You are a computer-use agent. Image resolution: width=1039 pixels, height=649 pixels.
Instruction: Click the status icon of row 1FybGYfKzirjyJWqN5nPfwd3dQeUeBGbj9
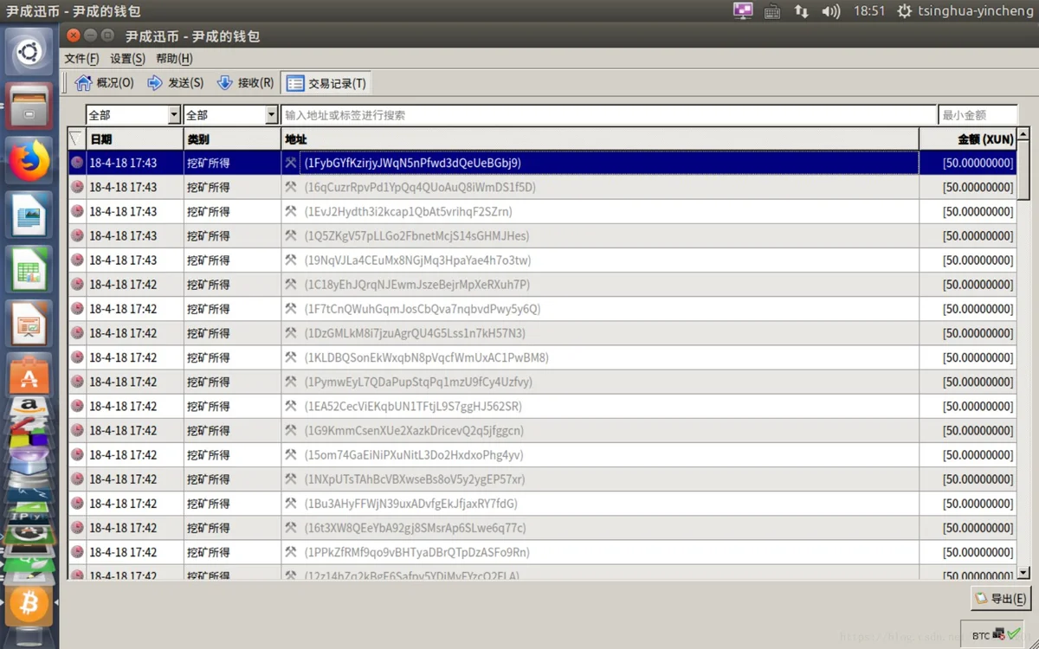(x=77, y=163)
